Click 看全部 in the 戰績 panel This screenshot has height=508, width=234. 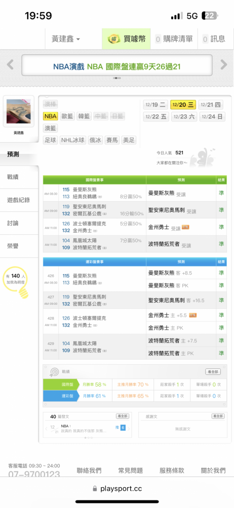coord(213,372)
